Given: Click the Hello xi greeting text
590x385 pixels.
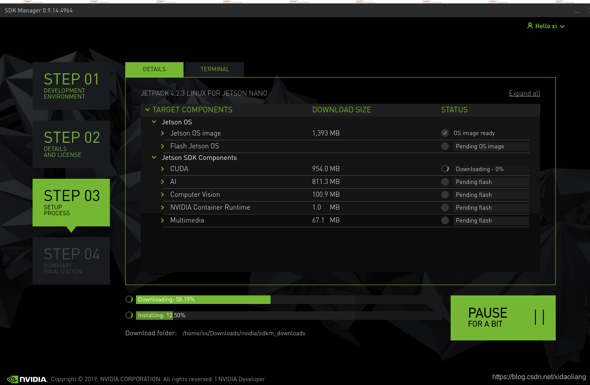Looking at the screenshot, I should [546, 26].
